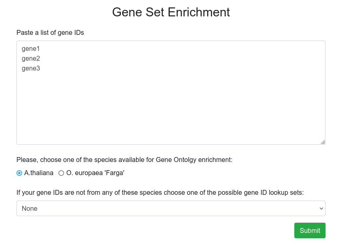Click the word Submit on green button
The image size is (342, 244).
click(x=310, y=230)
